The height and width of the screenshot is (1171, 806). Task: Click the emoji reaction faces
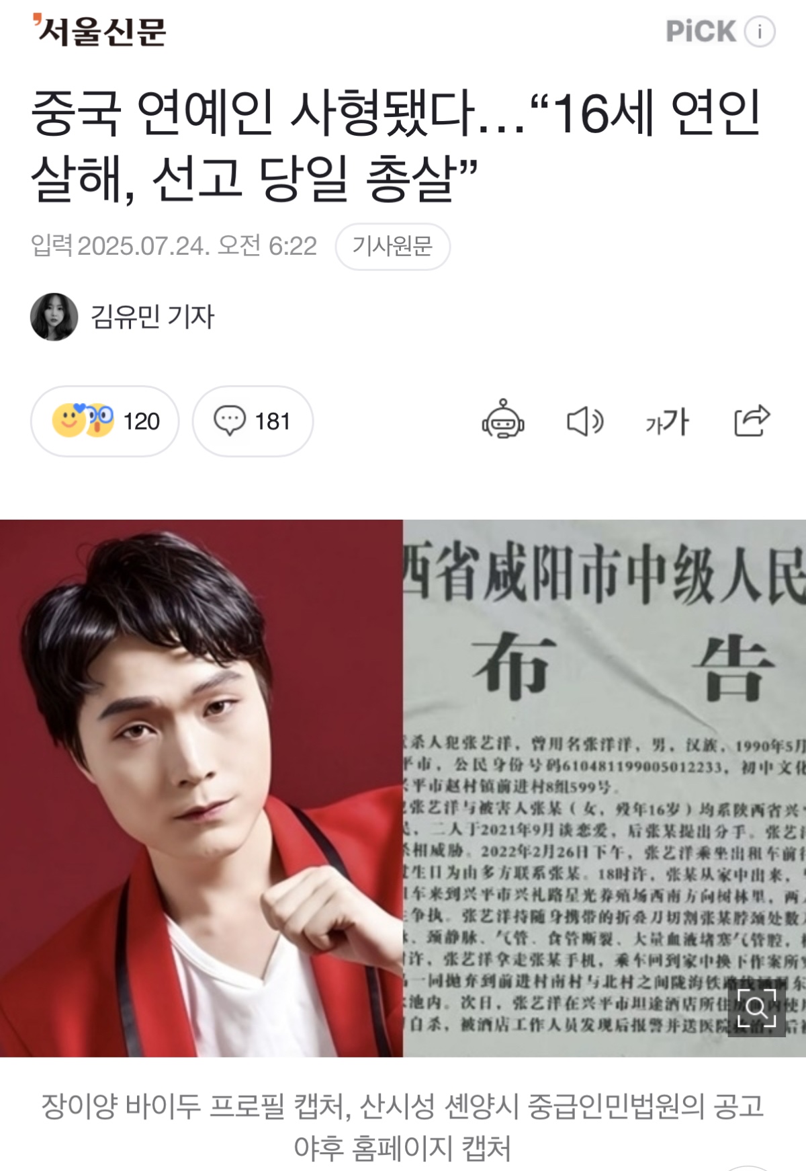pyautogui.click(x=83, y=420)
